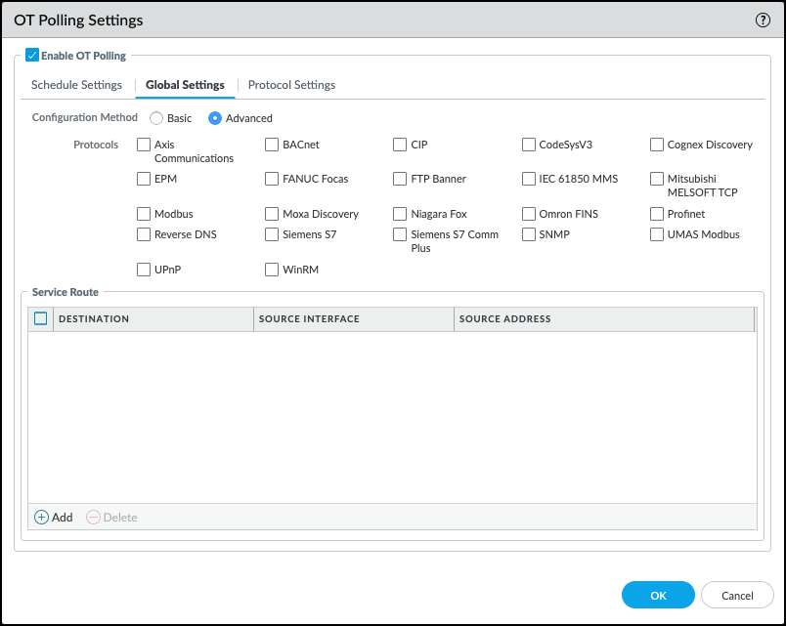This screenshot has width=786, height=626.
Task: Open the help icon
Action: pos(762,20)
